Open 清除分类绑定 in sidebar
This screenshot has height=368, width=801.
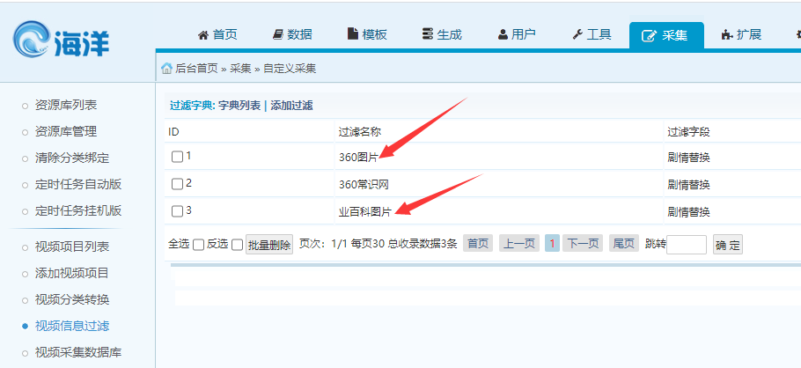(x=72, y=158)
